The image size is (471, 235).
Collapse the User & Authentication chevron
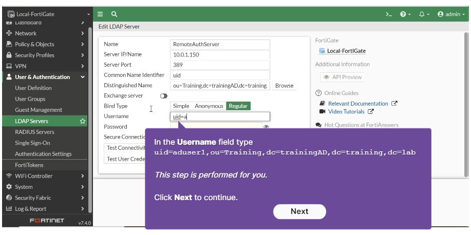coord(83,77)
